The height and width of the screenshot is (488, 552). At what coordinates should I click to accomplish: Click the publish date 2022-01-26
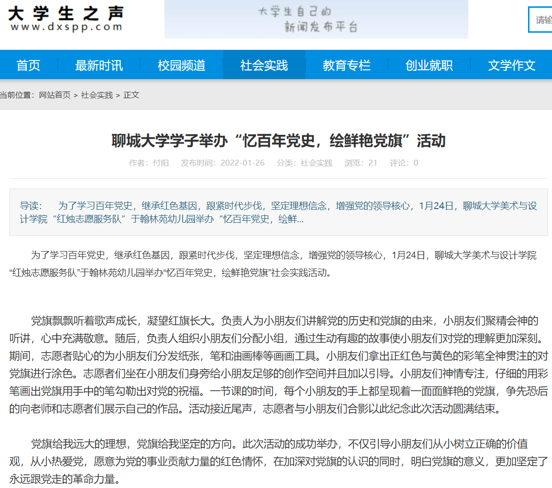243,163
